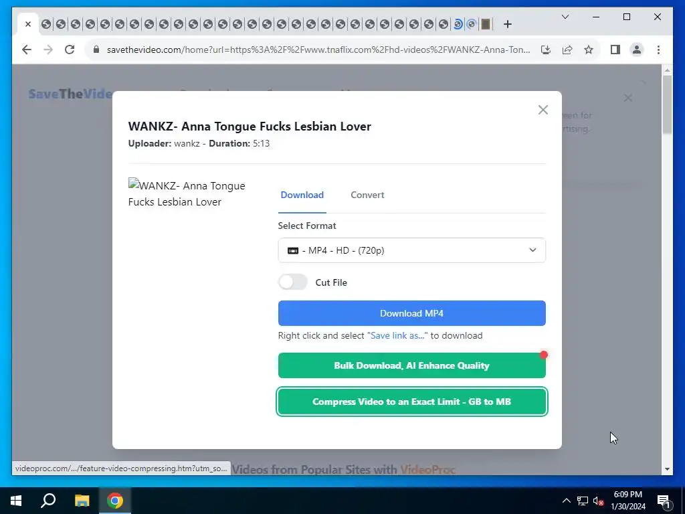Click the install app icon in address bar
The height and width of the screenshot is (514, 685).
coord(546,50)
